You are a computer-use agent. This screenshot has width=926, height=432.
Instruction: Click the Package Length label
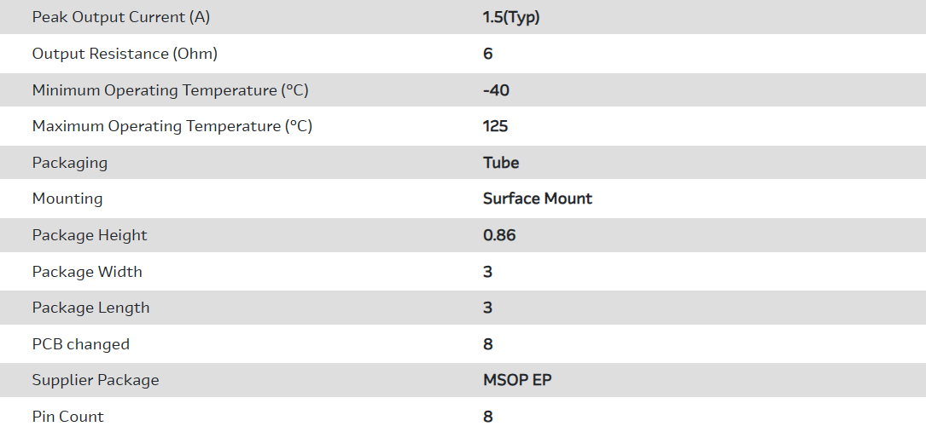[x=90, y=308]
